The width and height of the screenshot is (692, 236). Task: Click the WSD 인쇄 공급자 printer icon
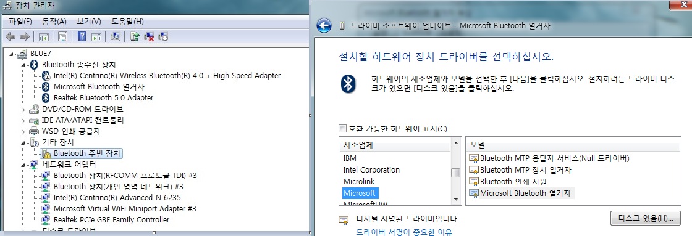pyautogui.click(x=35, y=131)
